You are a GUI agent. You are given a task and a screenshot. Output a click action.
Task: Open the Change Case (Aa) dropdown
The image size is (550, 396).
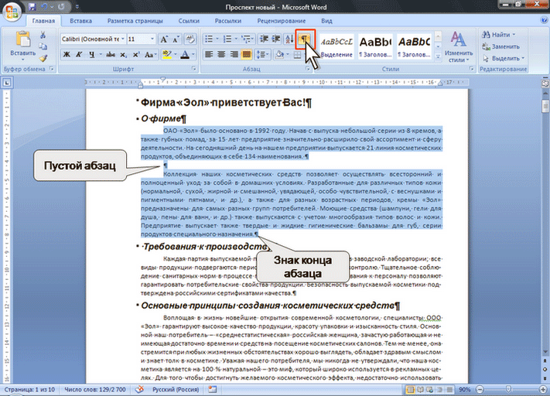(150, 55)
